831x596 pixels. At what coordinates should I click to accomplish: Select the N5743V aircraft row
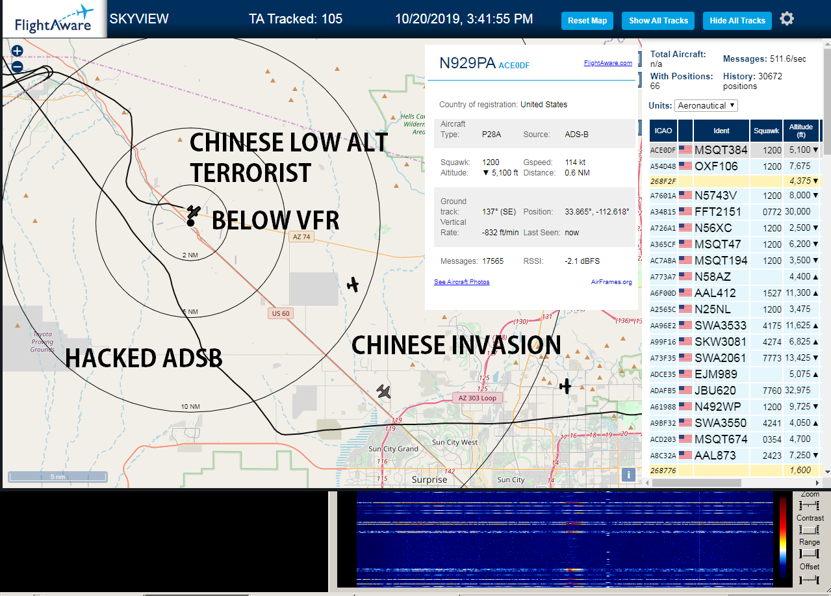coord(735,196)
